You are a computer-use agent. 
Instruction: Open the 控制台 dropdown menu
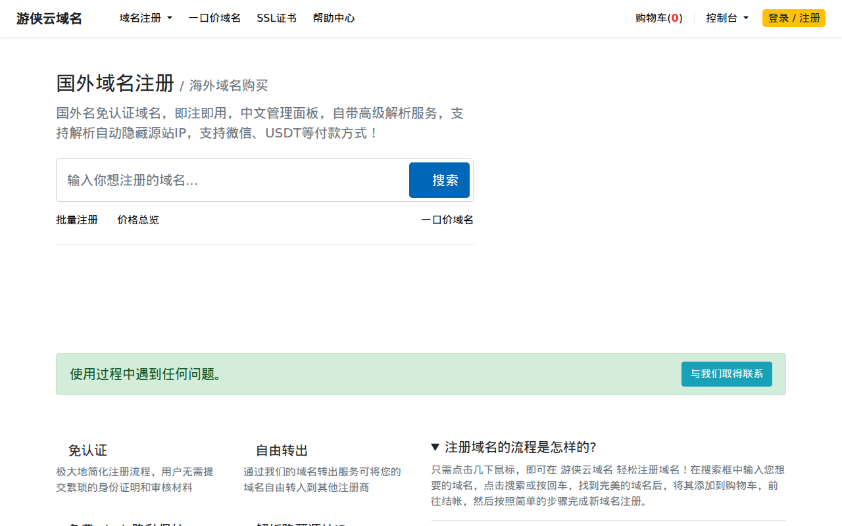click(x=726, y=18)
